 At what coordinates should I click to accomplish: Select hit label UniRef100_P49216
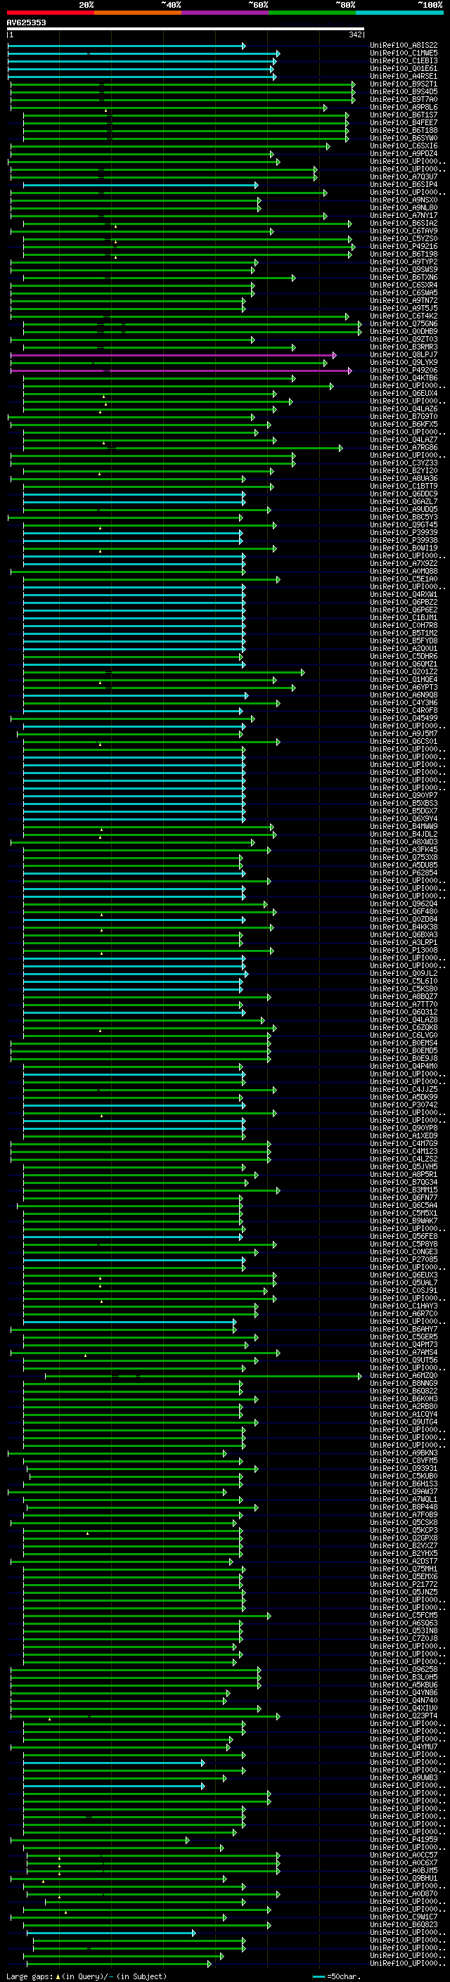(404, 247)
